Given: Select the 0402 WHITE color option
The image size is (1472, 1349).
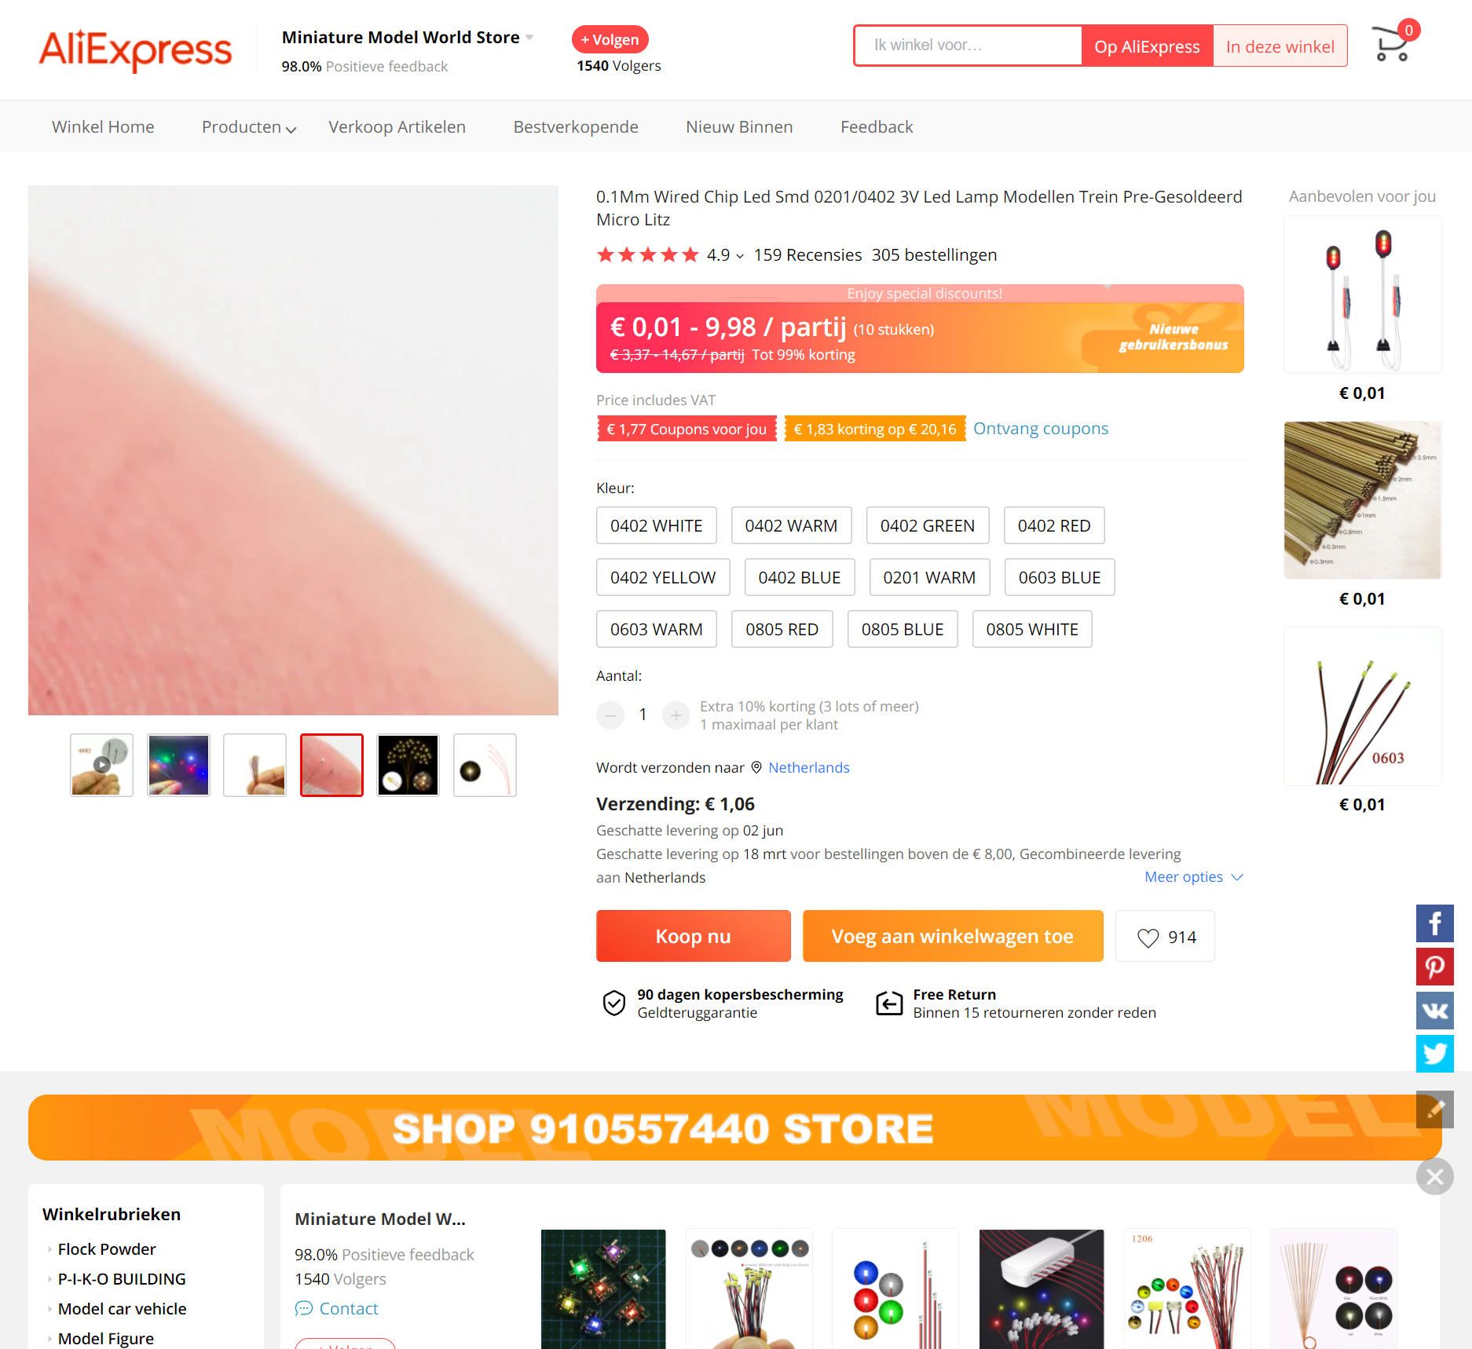Looking at the screenshot, I should click(x=656, y=525).
